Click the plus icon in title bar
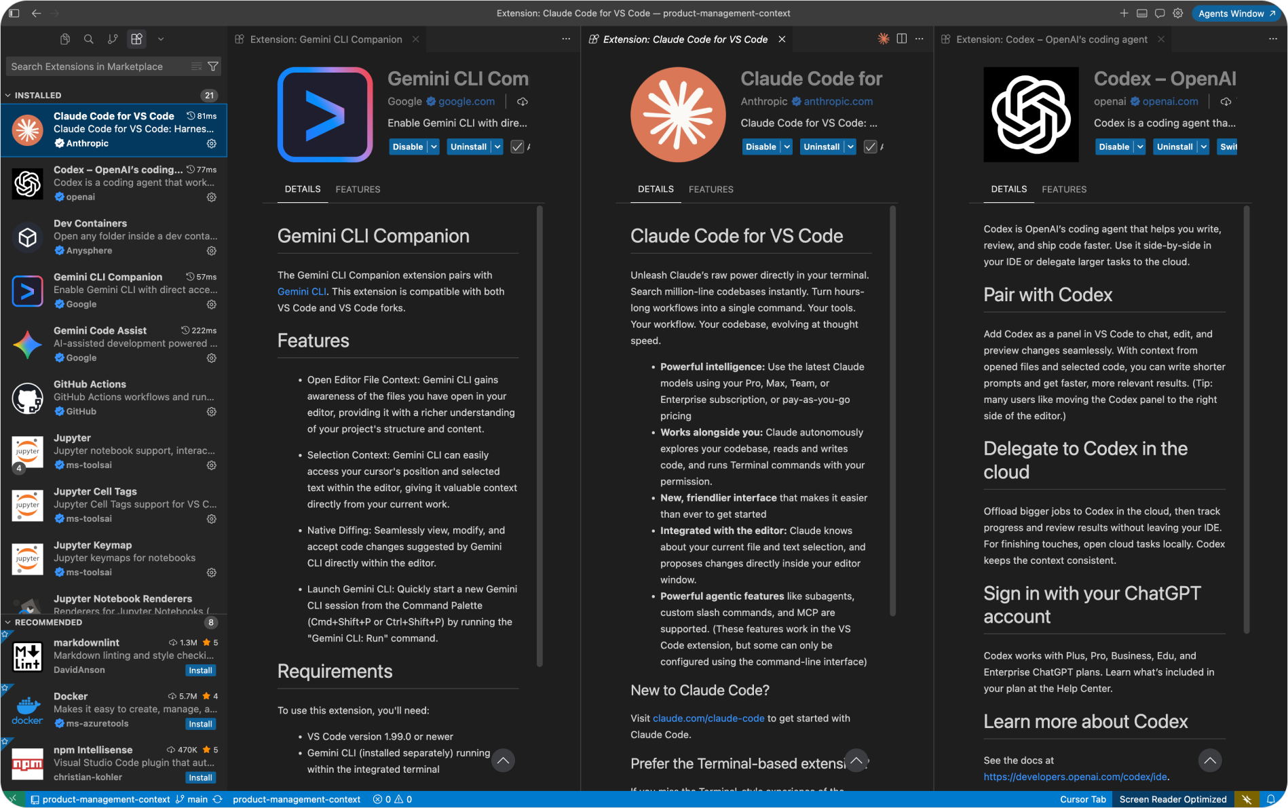Viewport: 1288px width, 808px height. pyautogui.click(x=1124, y=13)
